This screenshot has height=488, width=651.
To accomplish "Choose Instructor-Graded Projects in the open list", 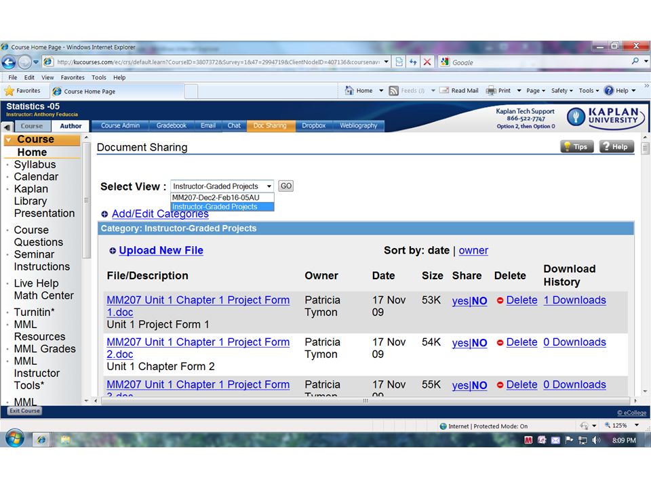I will tap(222, 207).
